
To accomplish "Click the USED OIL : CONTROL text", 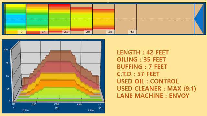I will (148, 81).
